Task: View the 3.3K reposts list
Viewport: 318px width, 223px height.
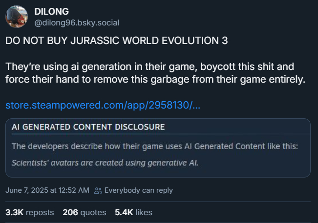Action: (x=29, y=212)
